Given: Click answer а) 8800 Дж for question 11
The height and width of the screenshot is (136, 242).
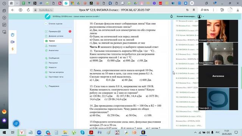Looking at the screenshot, I should [x=96, y=60].
